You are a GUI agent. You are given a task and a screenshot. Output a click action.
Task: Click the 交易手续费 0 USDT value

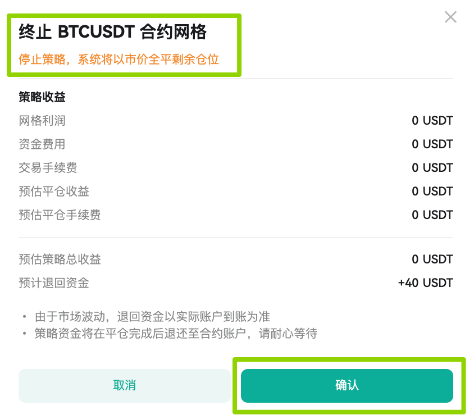[x=432, y=168]
